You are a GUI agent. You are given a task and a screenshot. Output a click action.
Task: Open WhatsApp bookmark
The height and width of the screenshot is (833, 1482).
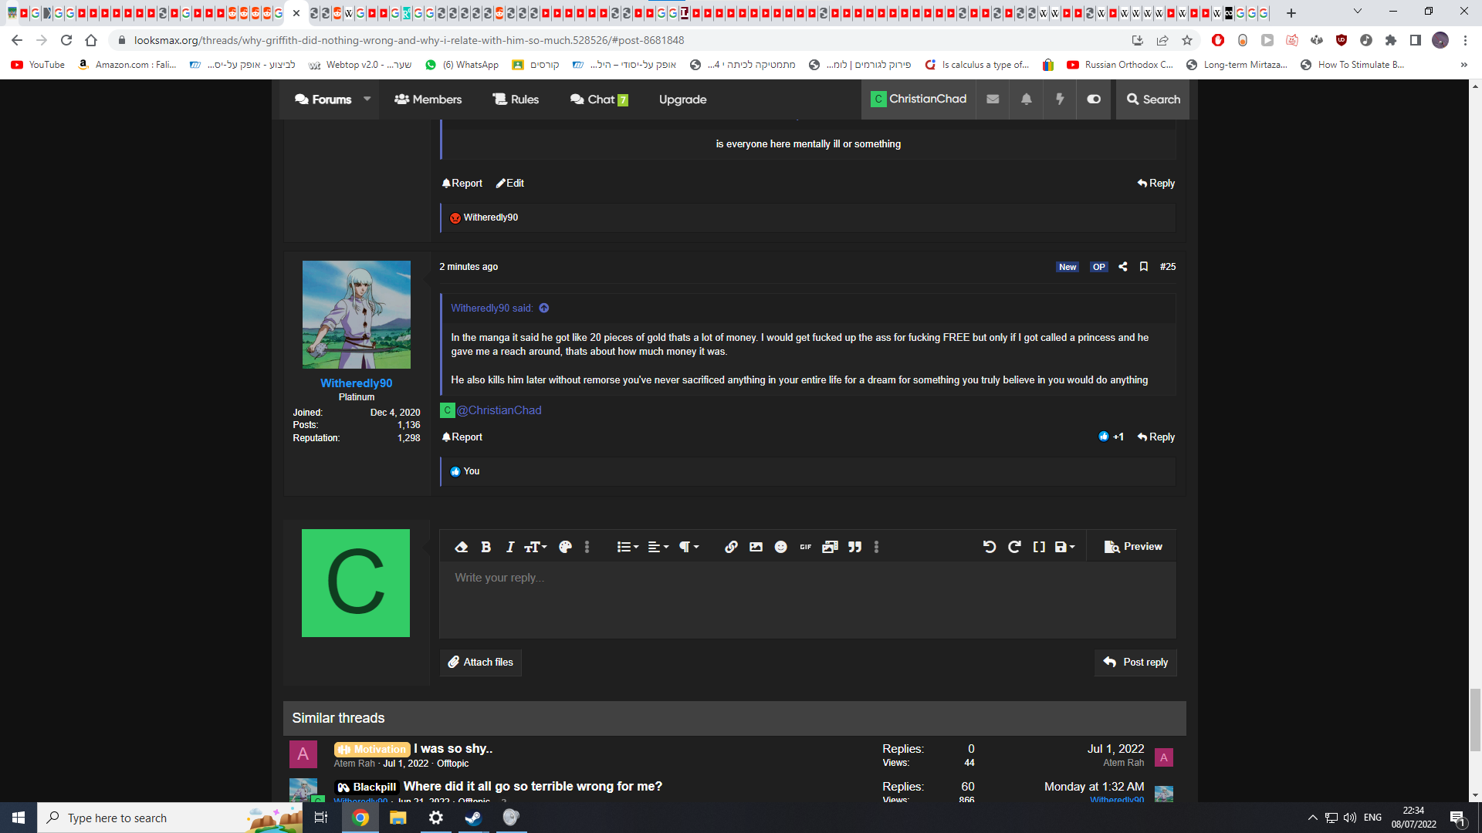pos(462,65)
